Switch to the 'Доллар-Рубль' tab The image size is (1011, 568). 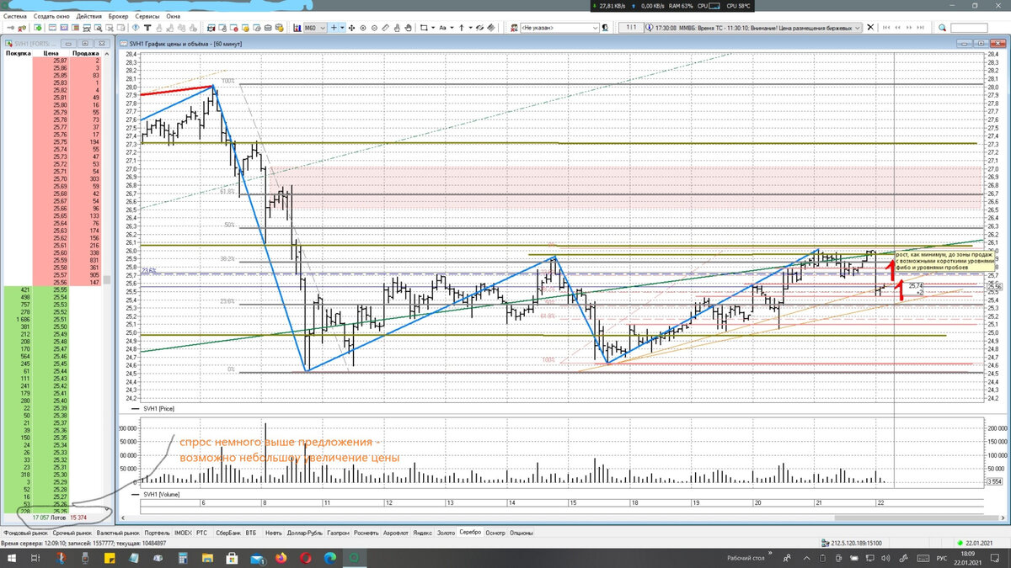coord(304,533)
